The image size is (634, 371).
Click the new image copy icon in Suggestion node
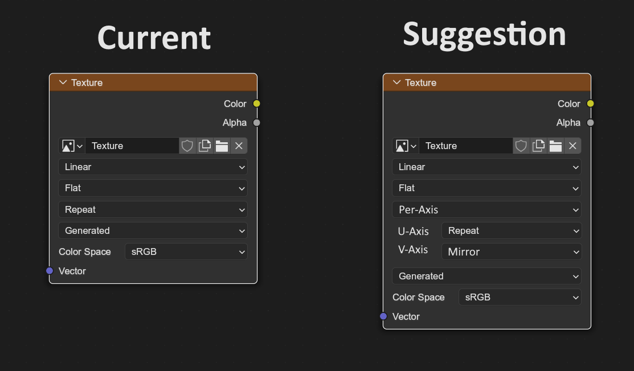538,146
